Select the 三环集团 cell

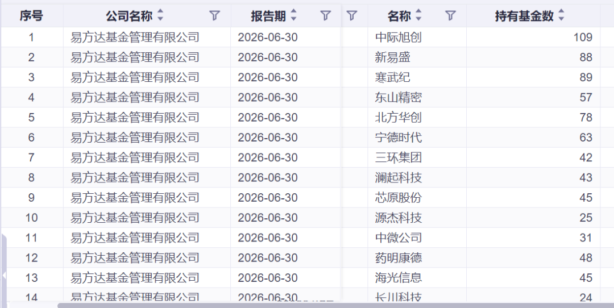pyautogui.click(x=417, y=158)
